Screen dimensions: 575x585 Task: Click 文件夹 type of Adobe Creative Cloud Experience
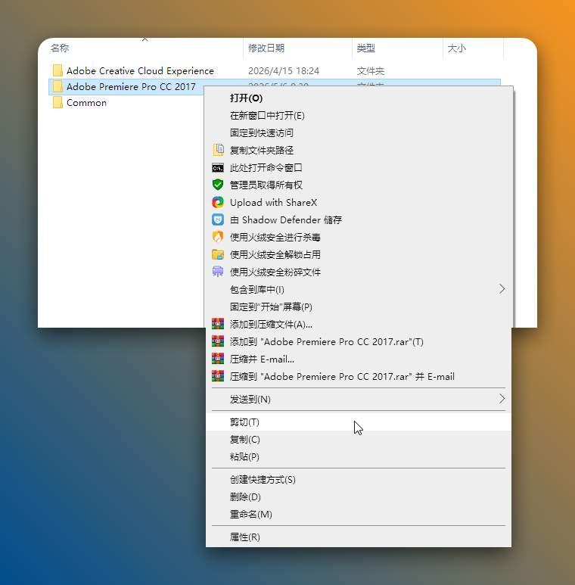click(370, 71)
